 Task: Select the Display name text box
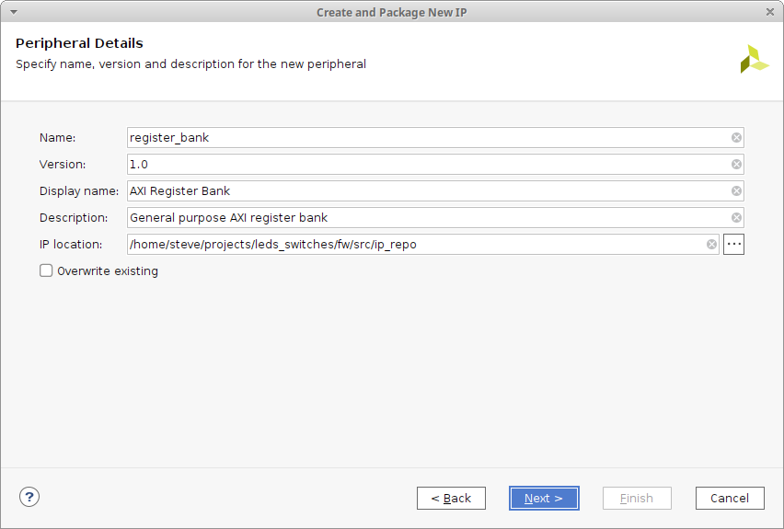(423, 191)
